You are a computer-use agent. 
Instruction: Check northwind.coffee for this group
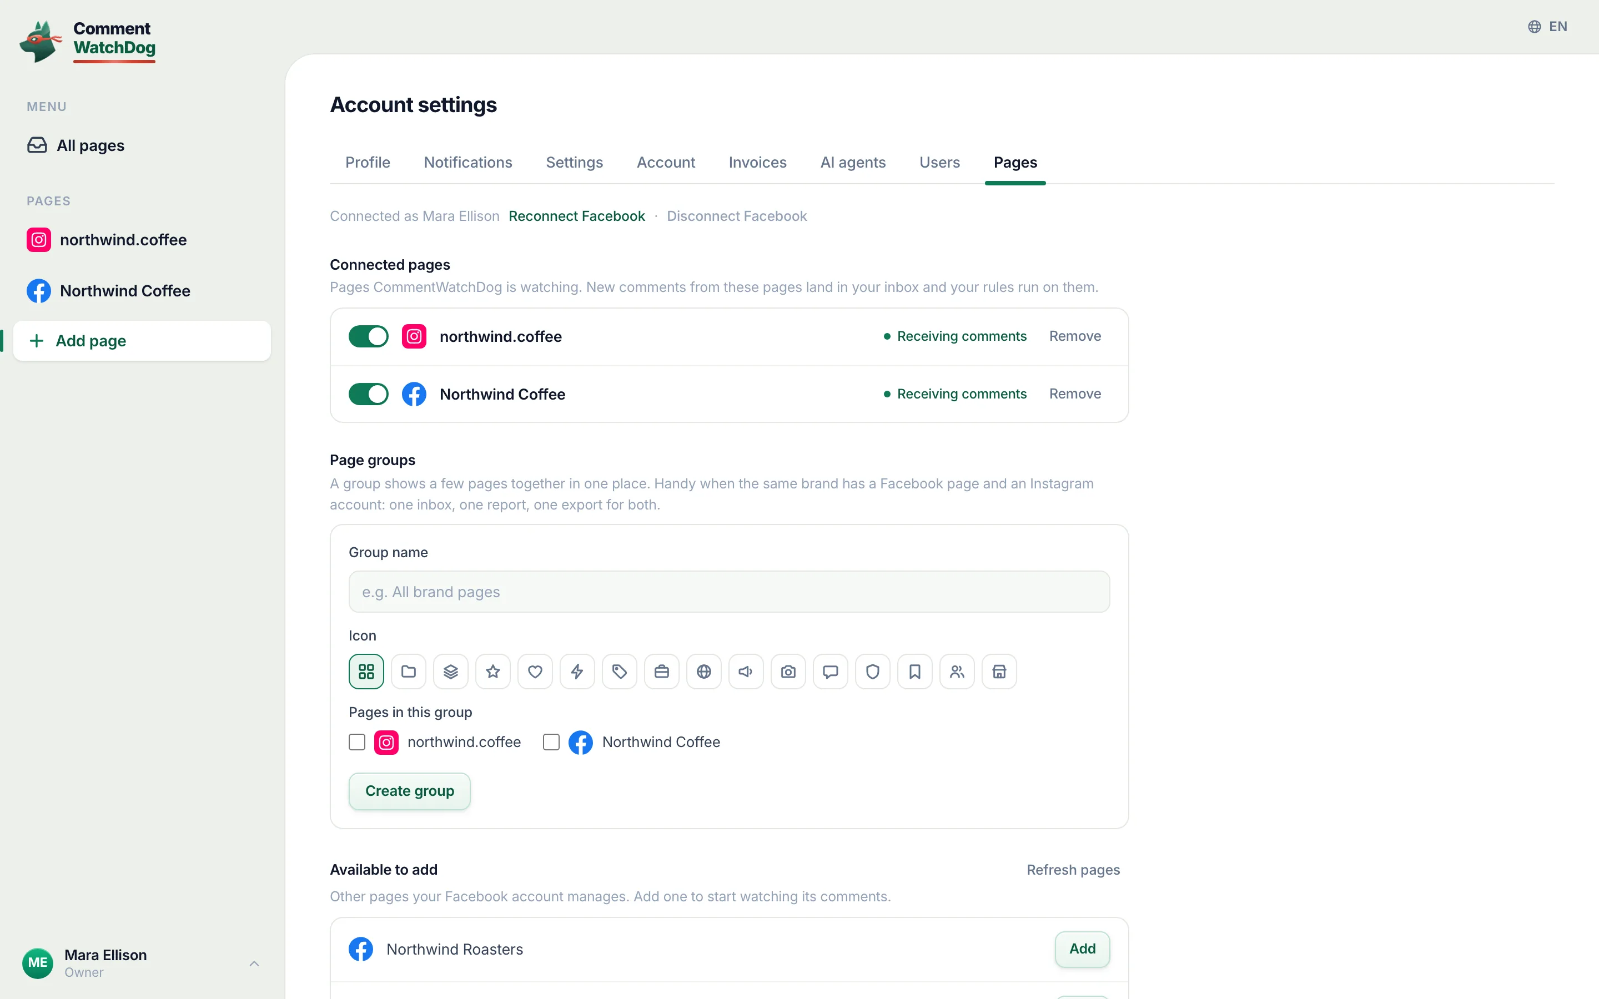pos(357,742)
